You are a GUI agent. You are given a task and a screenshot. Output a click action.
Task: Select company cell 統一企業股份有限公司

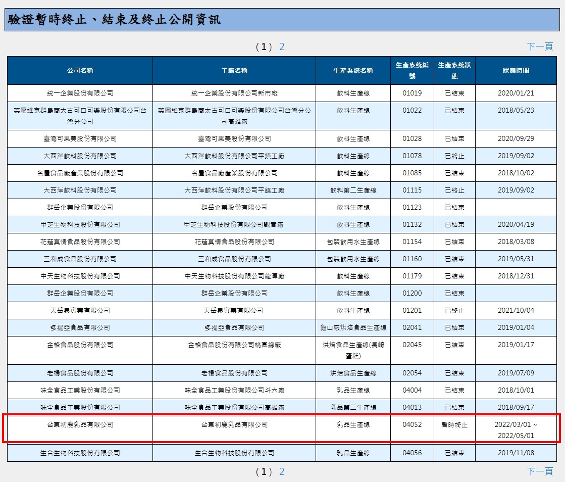pos(80,93)
